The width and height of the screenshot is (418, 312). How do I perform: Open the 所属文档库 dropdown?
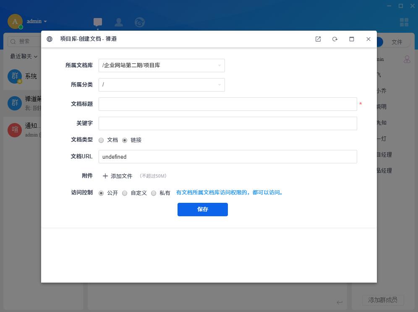pos(162,66)
